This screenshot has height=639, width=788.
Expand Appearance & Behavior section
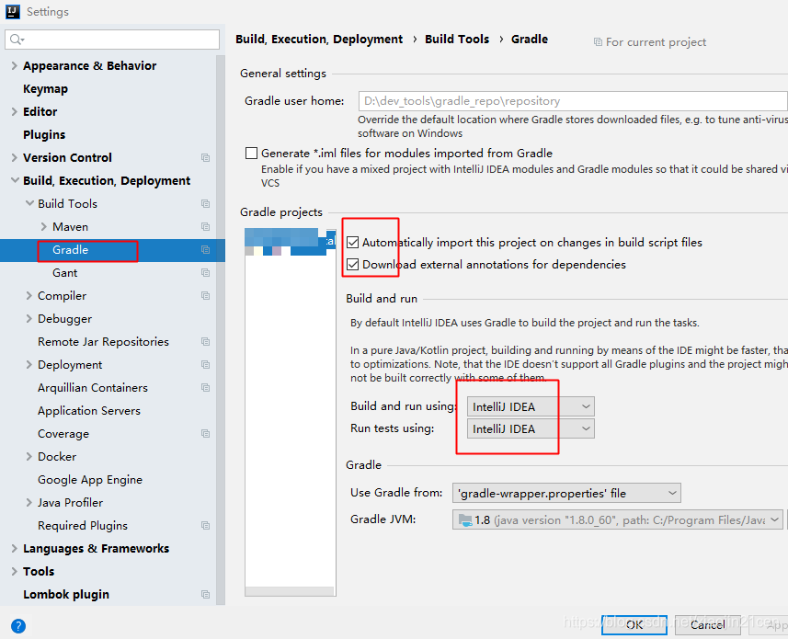coord(14,66)
